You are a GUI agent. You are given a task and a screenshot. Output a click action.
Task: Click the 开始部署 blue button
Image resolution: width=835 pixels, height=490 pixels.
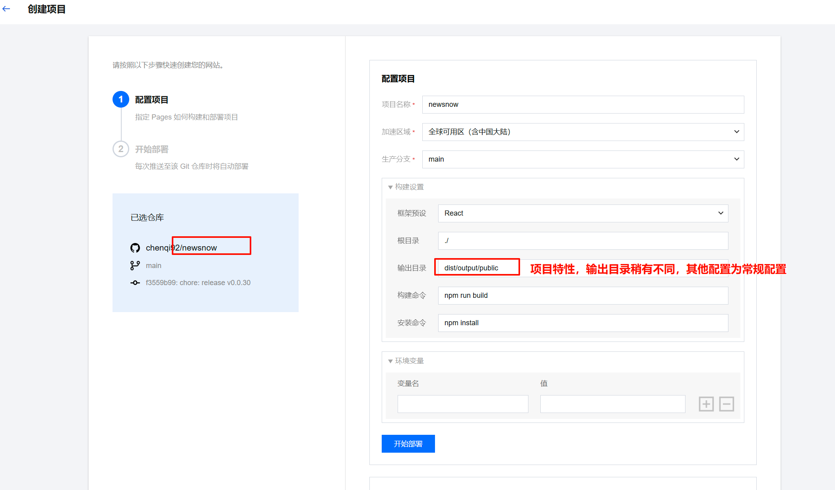(x=408, y=444)
